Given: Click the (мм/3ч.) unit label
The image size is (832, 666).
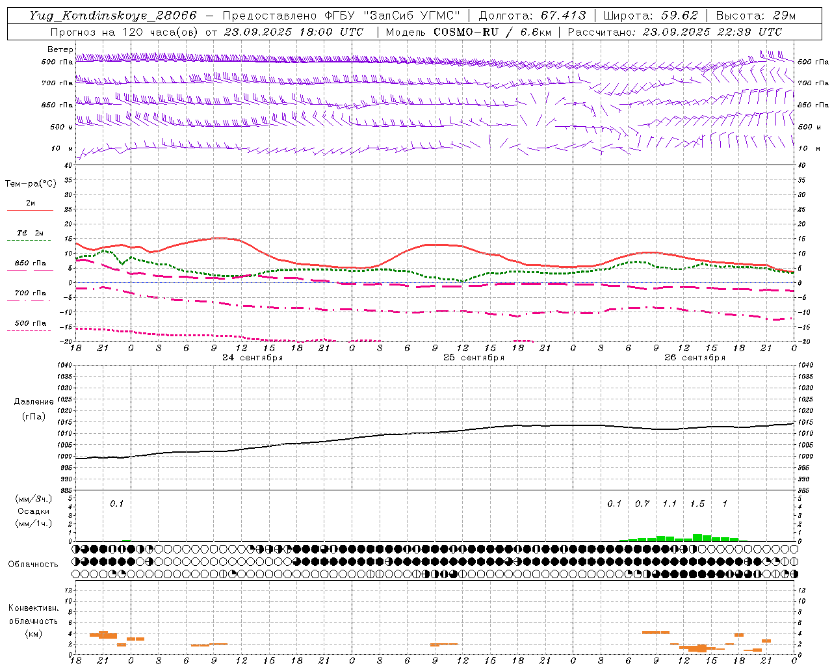Looking at the screenshot, I should pyautogui.click(x=34, y=499).
